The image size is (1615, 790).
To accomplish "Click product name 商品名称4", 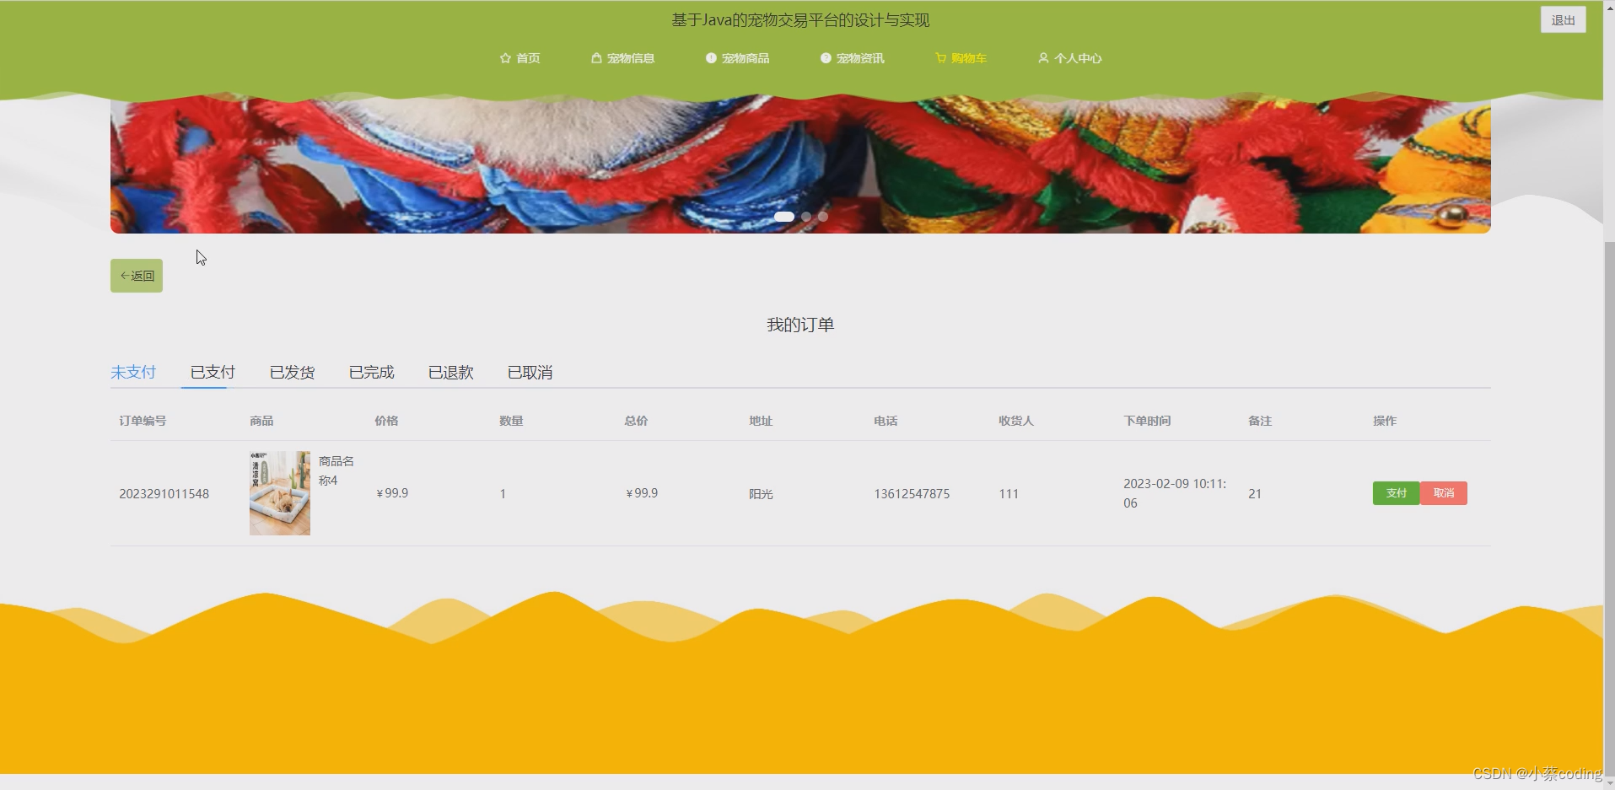I will coord(336,470).
